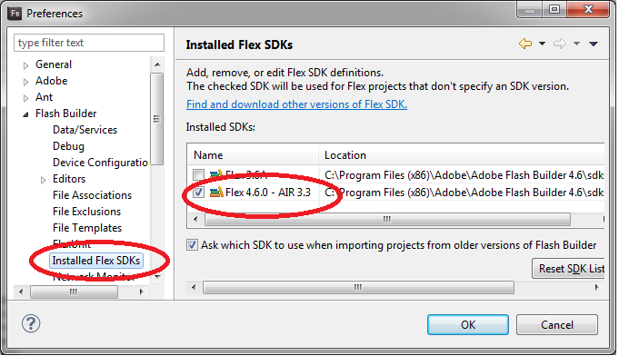Uncheck the Flex 4.6.0 - AIR 3.3 checkbox
This screenshot has width=619, height=356.
click(x=198, y=192)
